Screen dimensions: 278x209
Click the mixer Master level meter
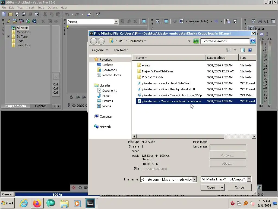click(x=265, y=73)
